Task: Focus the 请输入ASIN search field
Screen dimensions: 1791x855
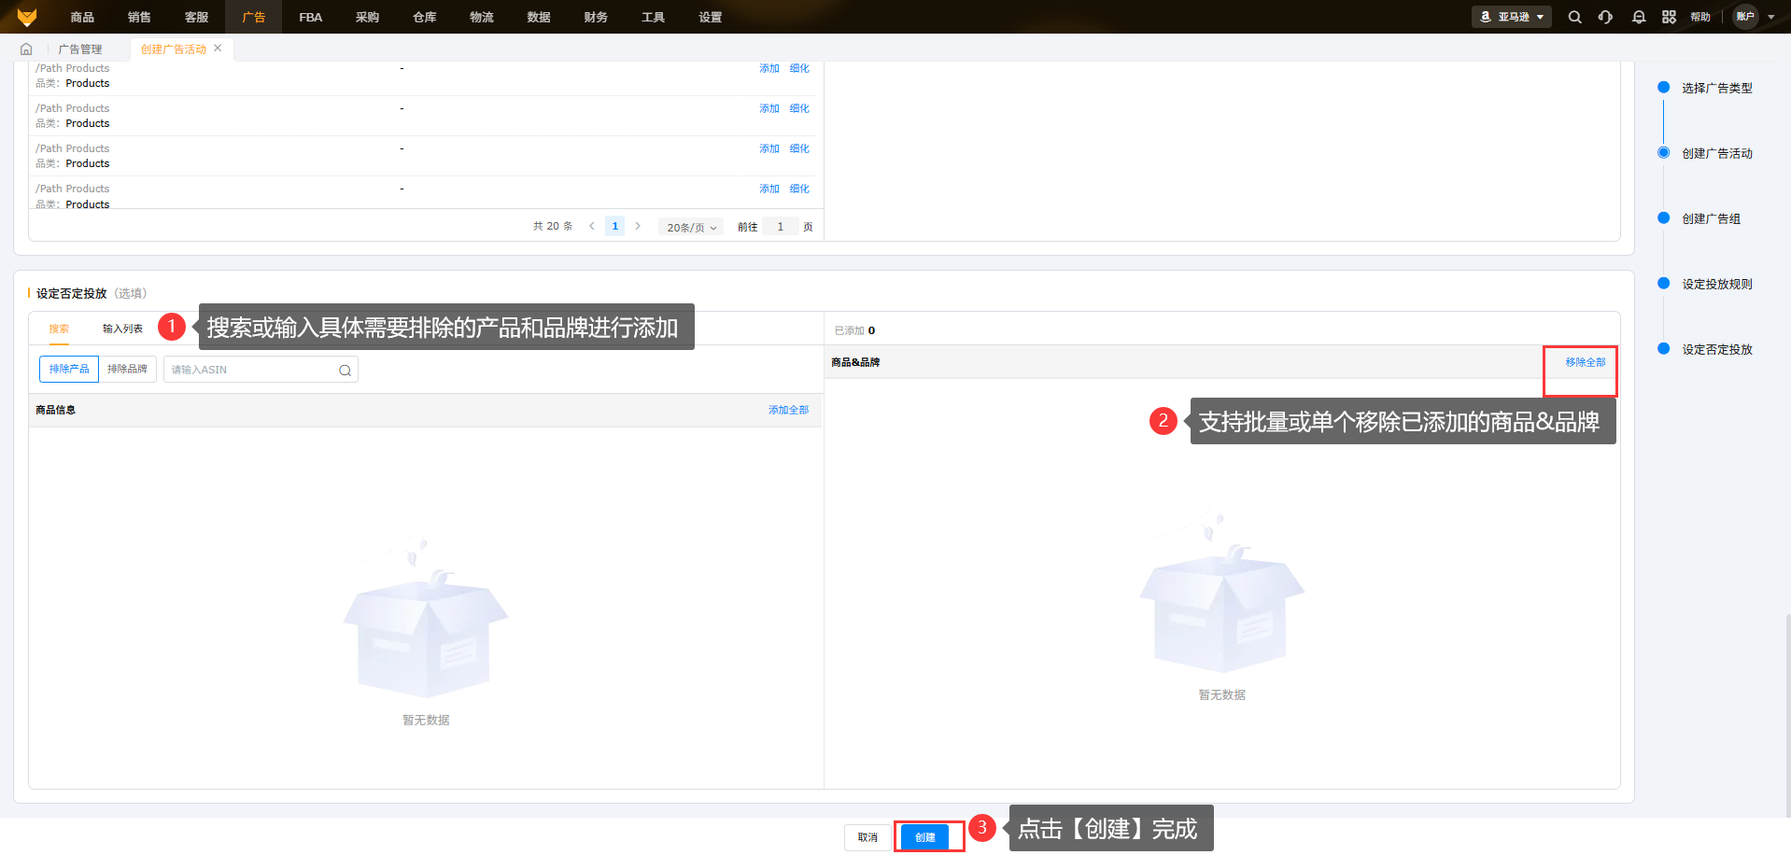Action: 252,371
